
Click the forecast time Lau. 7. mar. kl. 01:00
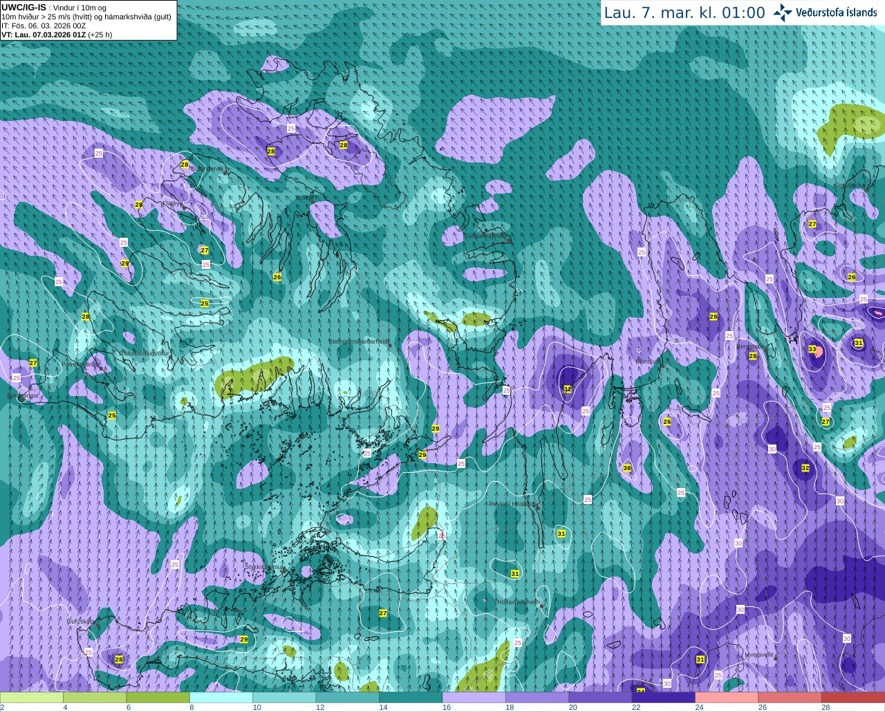click(684, 13)
